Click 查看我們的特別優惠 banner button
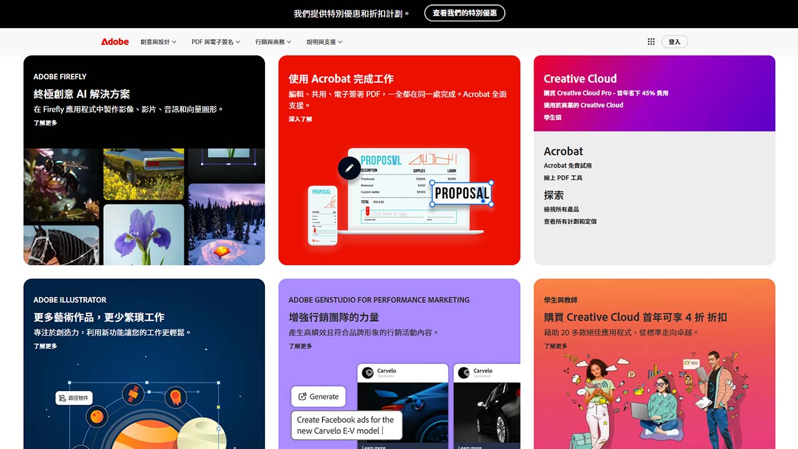This screenshot has width=798, height=449. 464,13
